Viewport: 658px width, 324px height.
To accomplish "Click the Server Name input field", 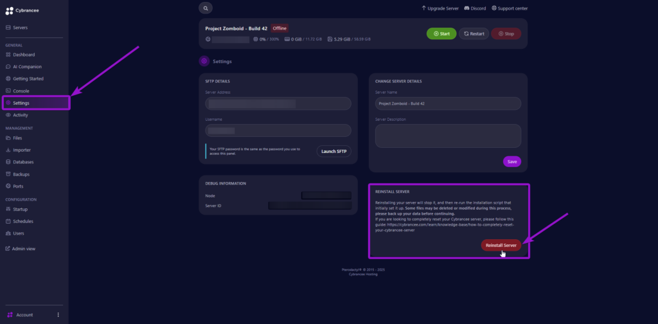I will tap(448, 104).
